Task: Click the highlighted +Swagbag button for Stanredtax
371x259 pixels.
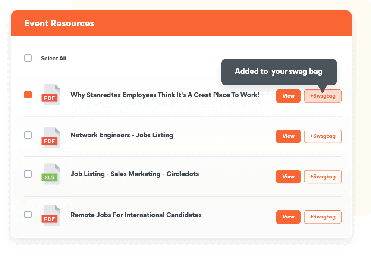Action: coord(323,96)
